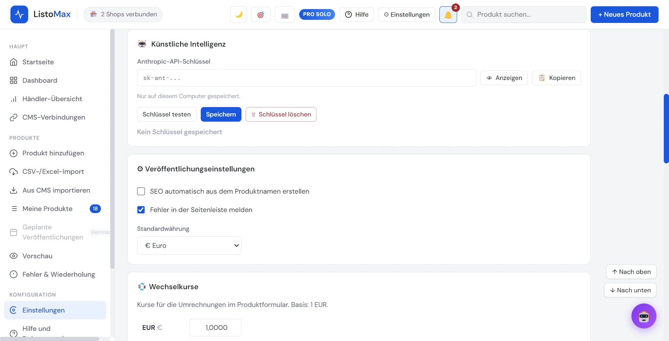Click the CSV-/Excel-Import cloud icon

[x=14, y=172]
